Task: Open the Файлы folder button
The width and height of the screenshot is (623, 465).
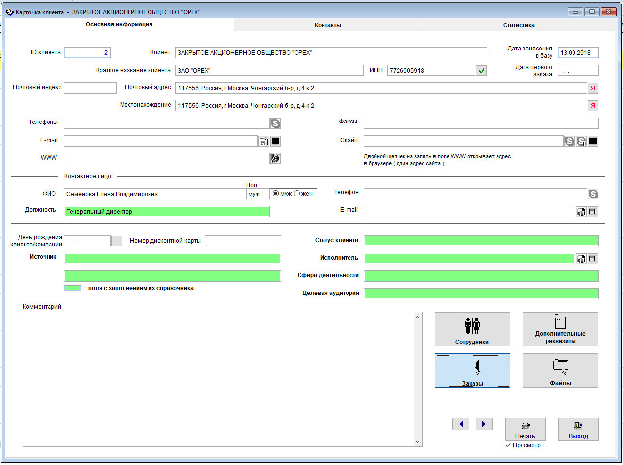Action: pos(560,370)
